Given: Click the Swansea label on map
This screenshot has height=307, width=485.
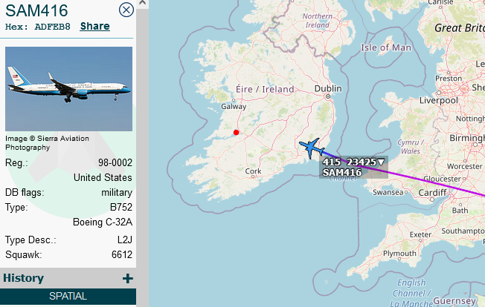Looking at the screenshot, I should click(388, 192).
